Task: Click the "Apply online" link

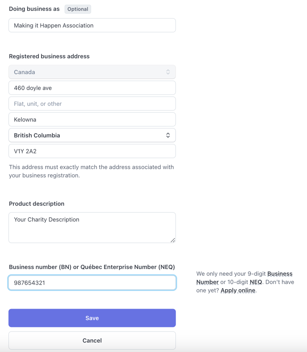Action: pyautogui.click(x=238, y=290)
